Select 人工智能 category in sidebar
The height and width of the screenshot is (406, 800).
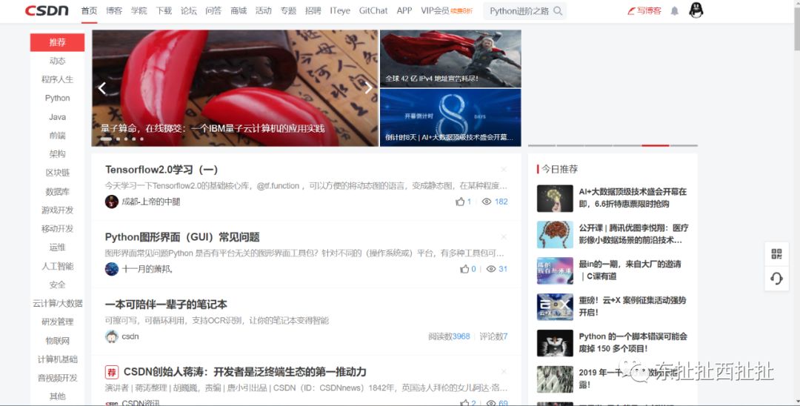57,266
